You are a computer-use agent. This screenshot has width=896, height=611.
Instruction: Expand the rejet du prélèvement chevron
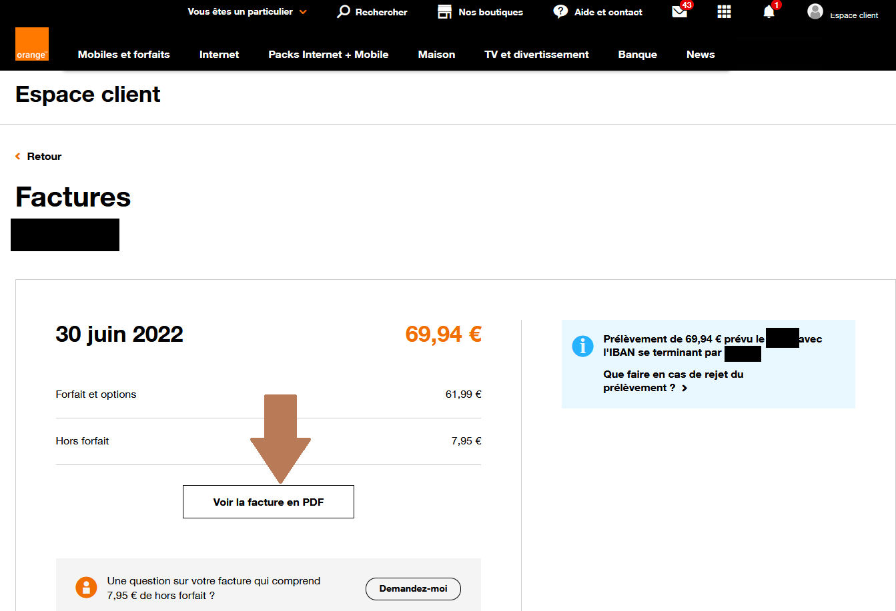click(x=685, y=388)
